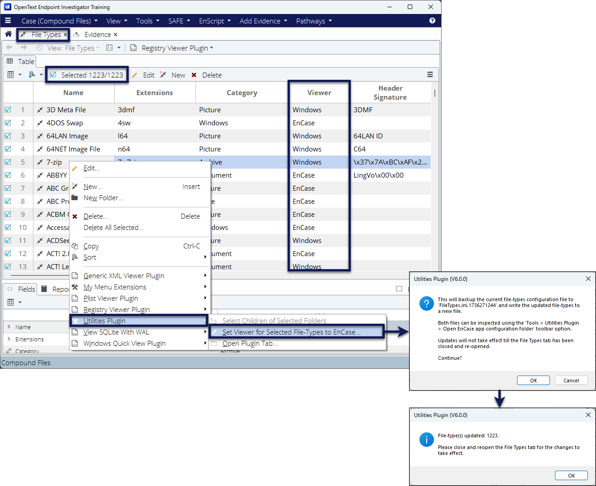Navigate forward with the right arrow
This screenshot has height=486, width=596.
(23, 48)
